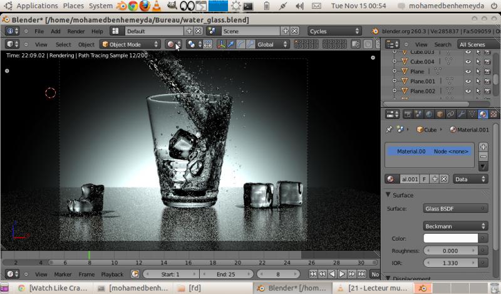Open the Beckmann distribution dropdown
The height and width of the screenshot is (294, 501).
pos(455,226)
